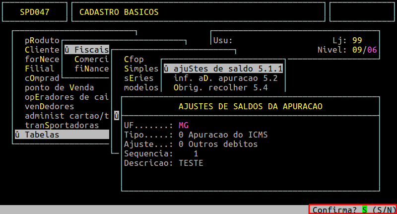
Task: Select the pRoduto menu entry
Action: [42, 41]
